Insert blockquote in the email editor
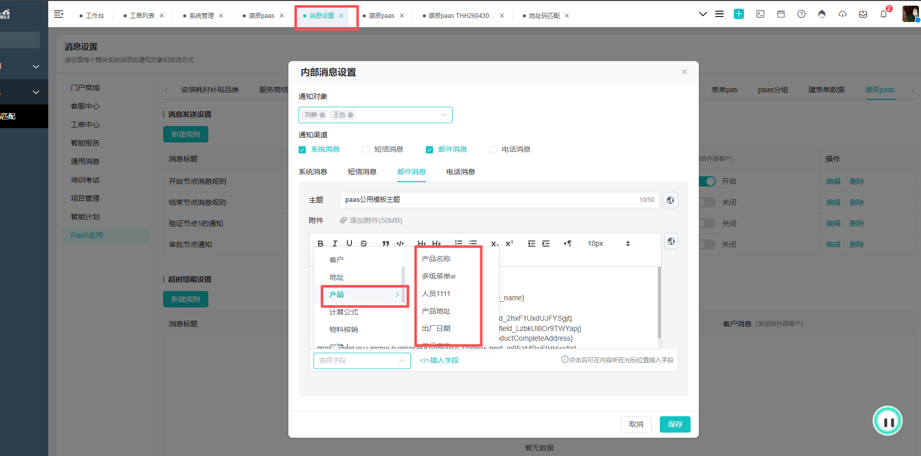 385,243
